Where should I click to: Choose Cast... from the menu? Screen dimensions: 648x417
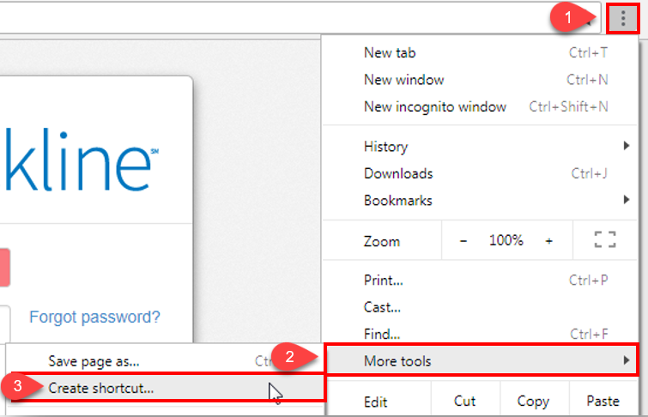[x=382, y=307]
